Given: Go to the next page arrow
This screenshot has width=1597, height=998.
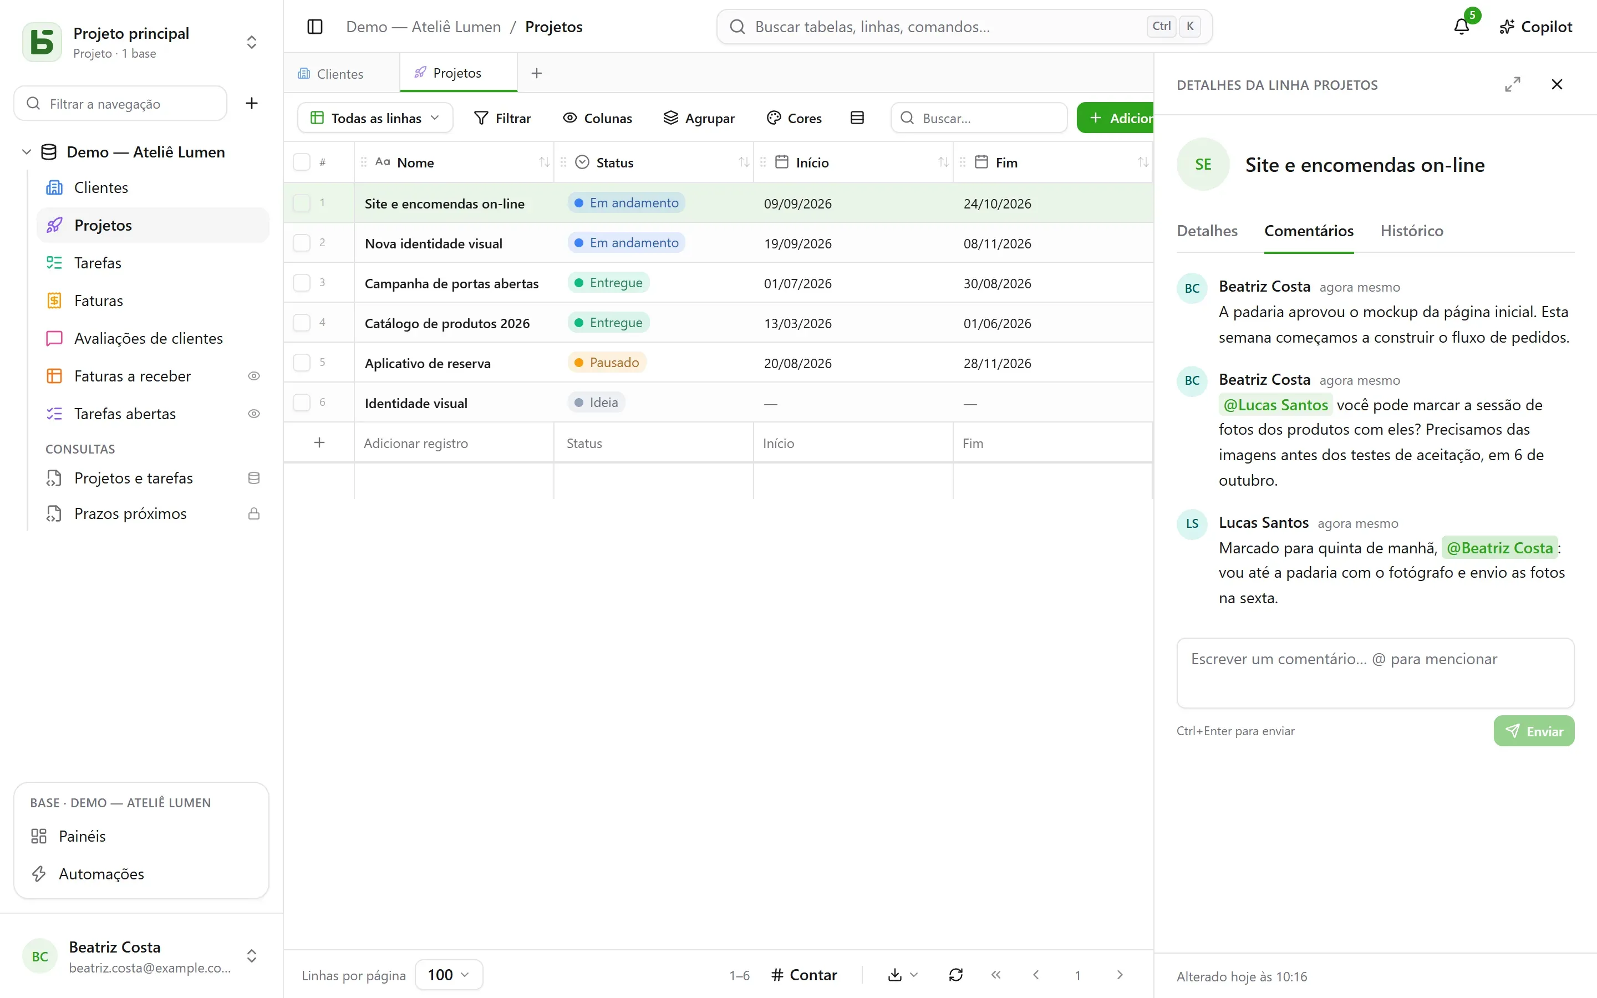Looking at the screenshot, I should (x=1119, y=974).
